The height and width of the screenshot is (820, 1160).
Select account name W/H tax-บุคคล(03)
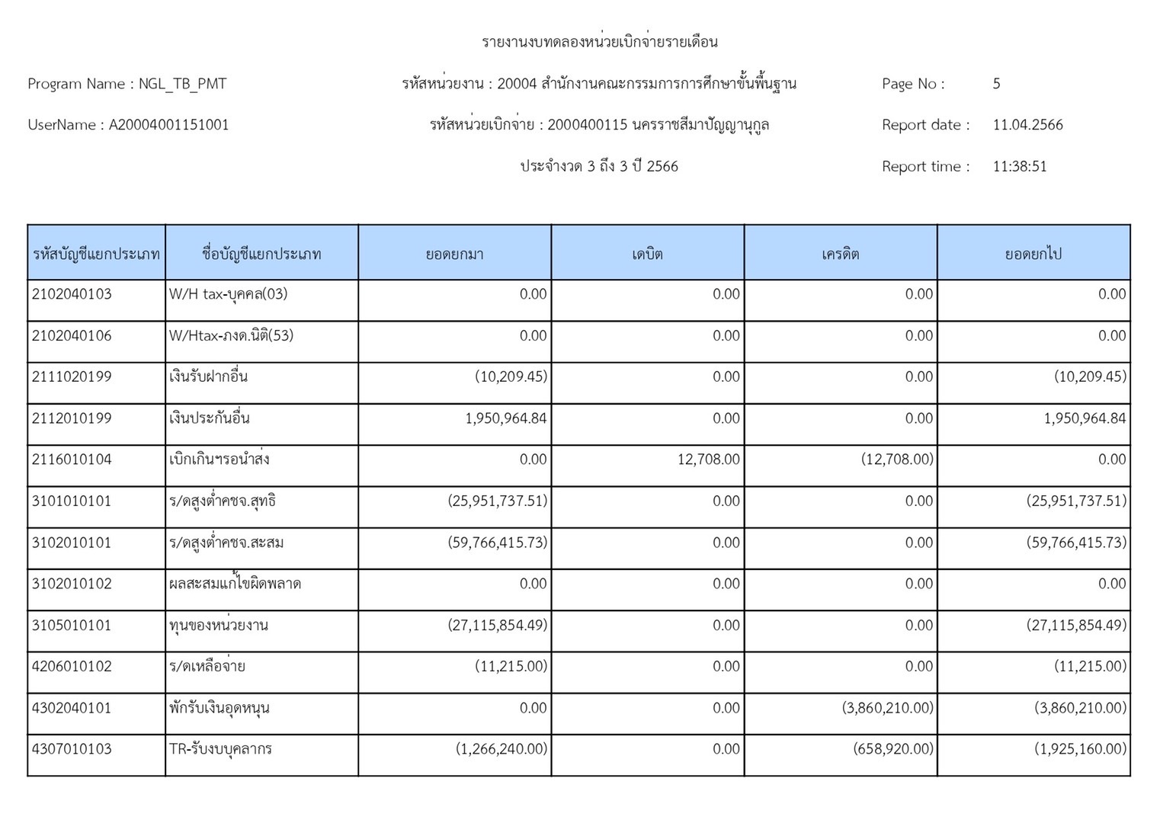[x=229, y=294]
